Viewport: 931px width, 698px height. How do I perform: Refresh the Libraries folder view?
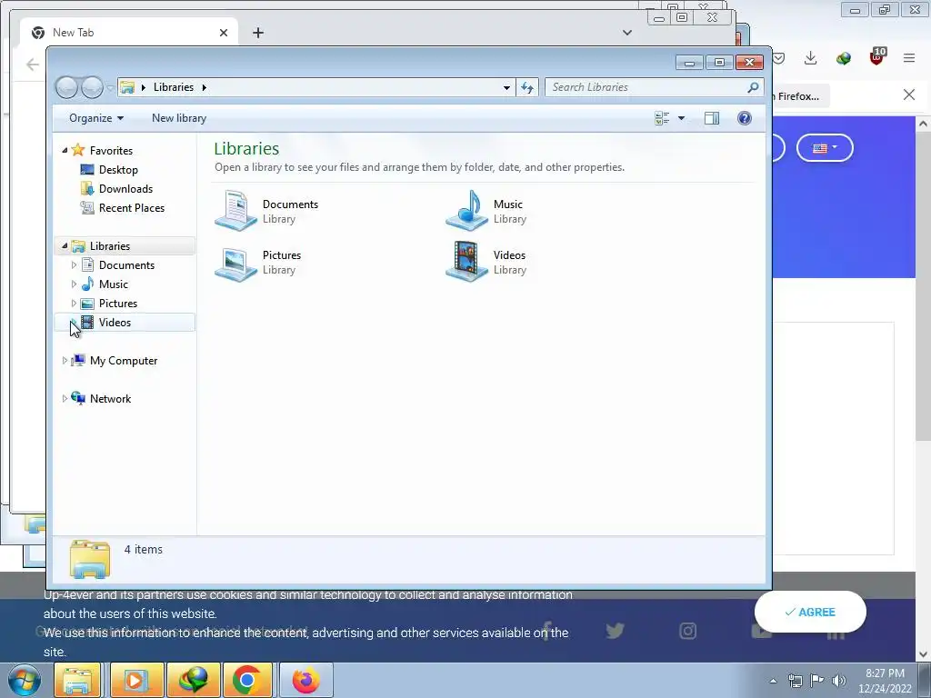point(527,87)
